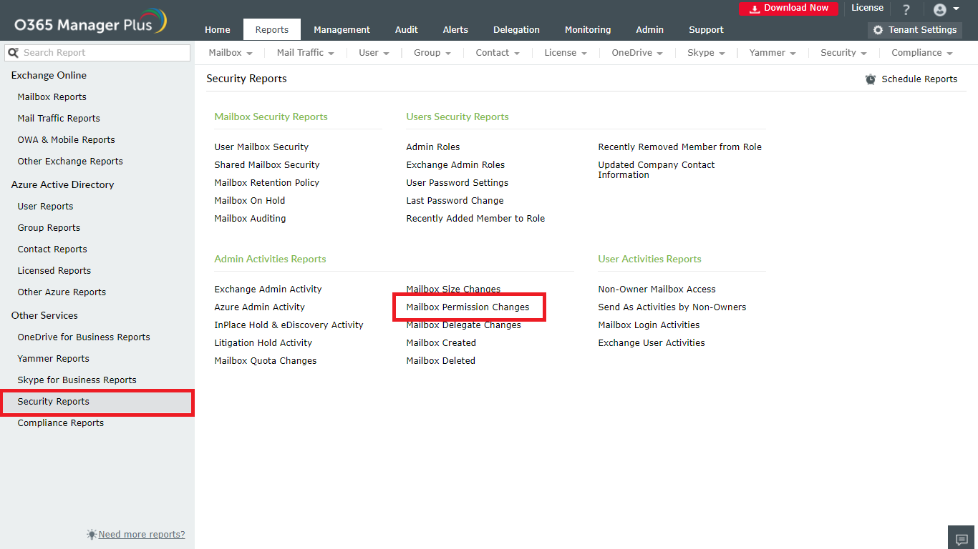Expand the Mailbox dropdown

coord(231,53)
